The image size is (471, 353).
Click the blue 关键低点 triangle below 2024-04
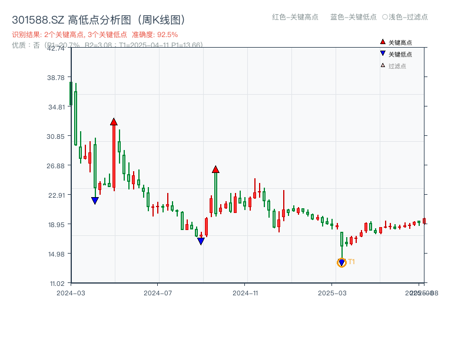95,200
